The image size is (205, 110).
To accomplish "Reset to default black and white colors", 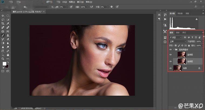I will [3, 68].
